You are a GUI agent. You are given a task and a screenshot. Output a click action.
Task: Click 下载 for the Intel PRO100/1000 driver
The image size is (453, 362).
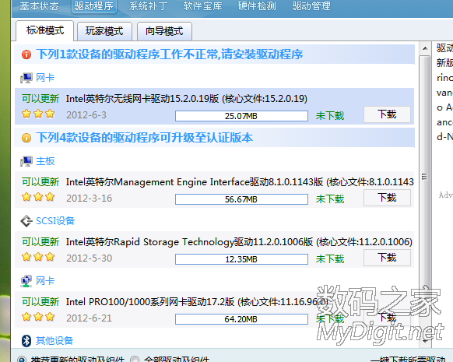click(387, 318)
